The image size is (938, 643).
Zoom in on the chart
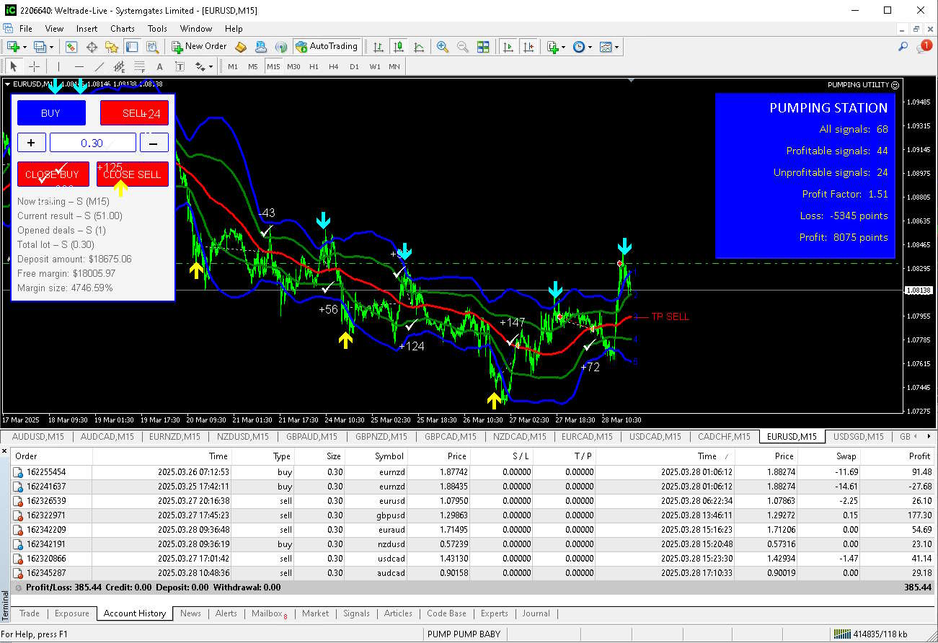coord(443,46)
